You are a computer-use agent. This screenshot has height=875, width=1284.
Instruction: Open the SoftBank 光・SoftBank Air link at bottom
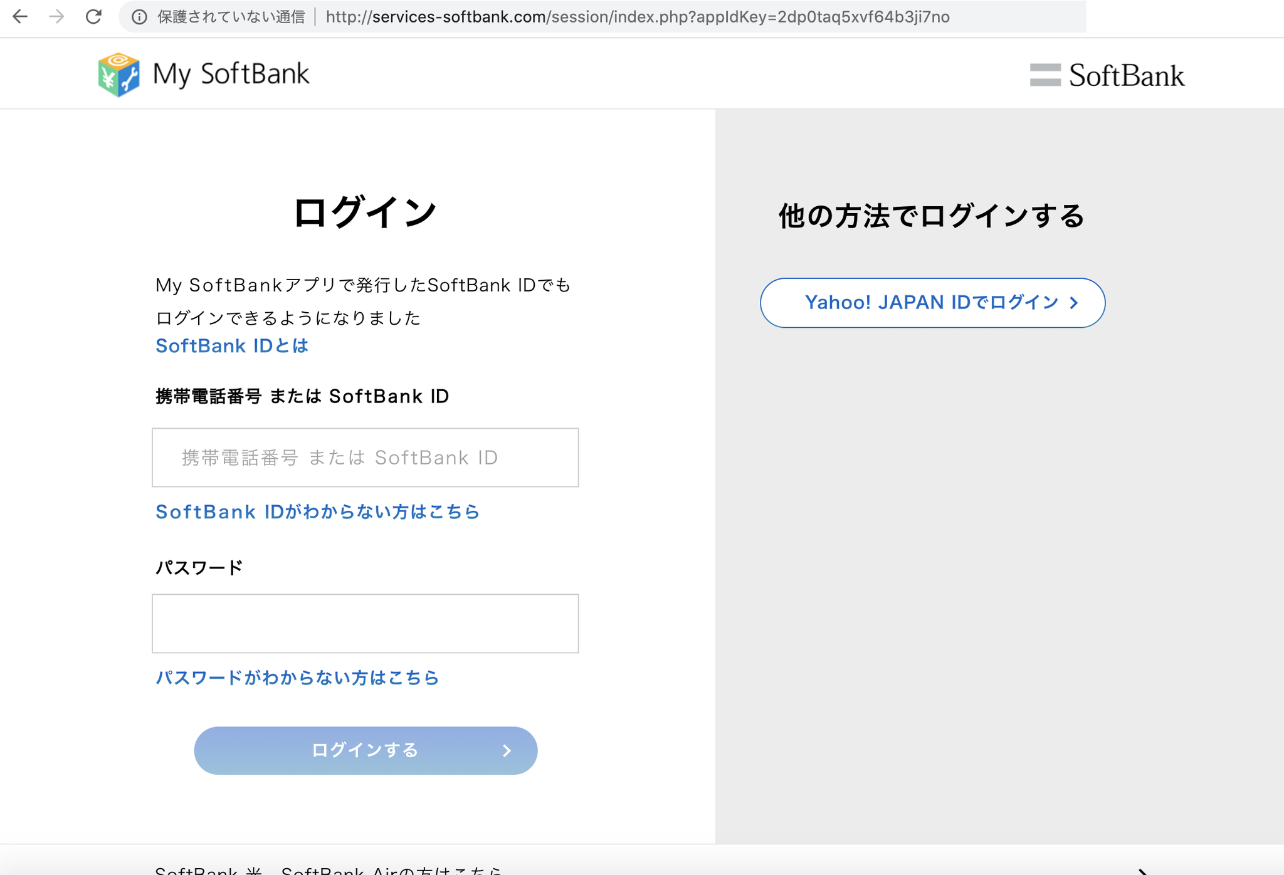[329, 870]
